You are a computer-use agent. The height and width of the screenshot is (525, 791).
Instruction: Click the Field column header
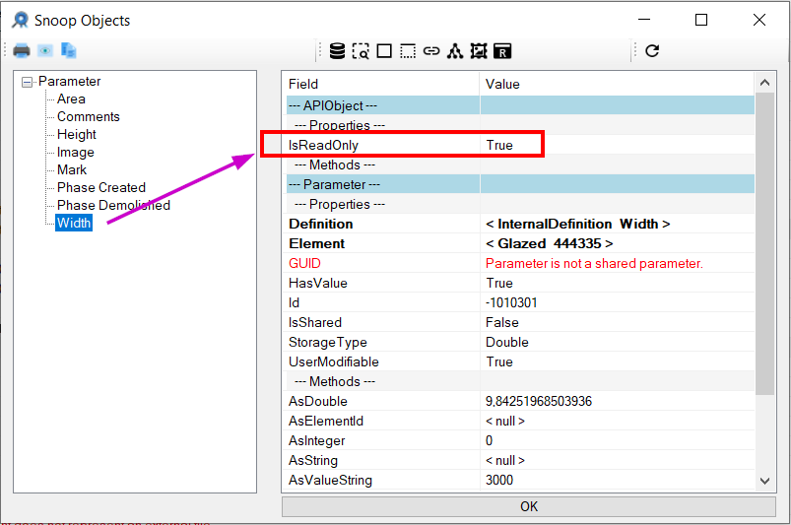(382, 84)
